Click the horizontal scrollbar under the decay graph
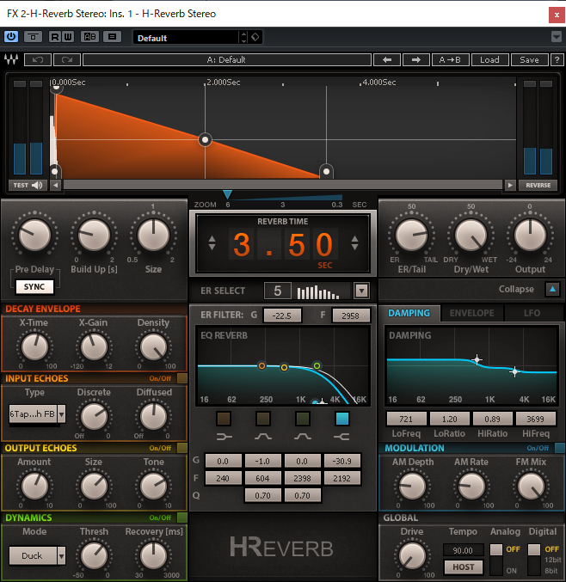This screenshot has height=582, width=566. [x=283, y=185]
